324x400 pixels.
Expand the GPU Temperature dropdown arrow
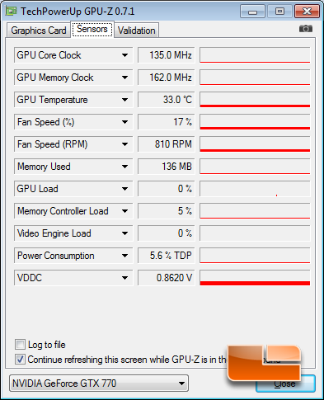124,100
